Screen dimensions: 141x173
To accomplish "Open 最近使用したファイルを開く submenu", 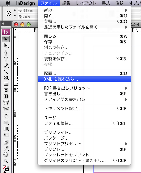I will point(84,27).
